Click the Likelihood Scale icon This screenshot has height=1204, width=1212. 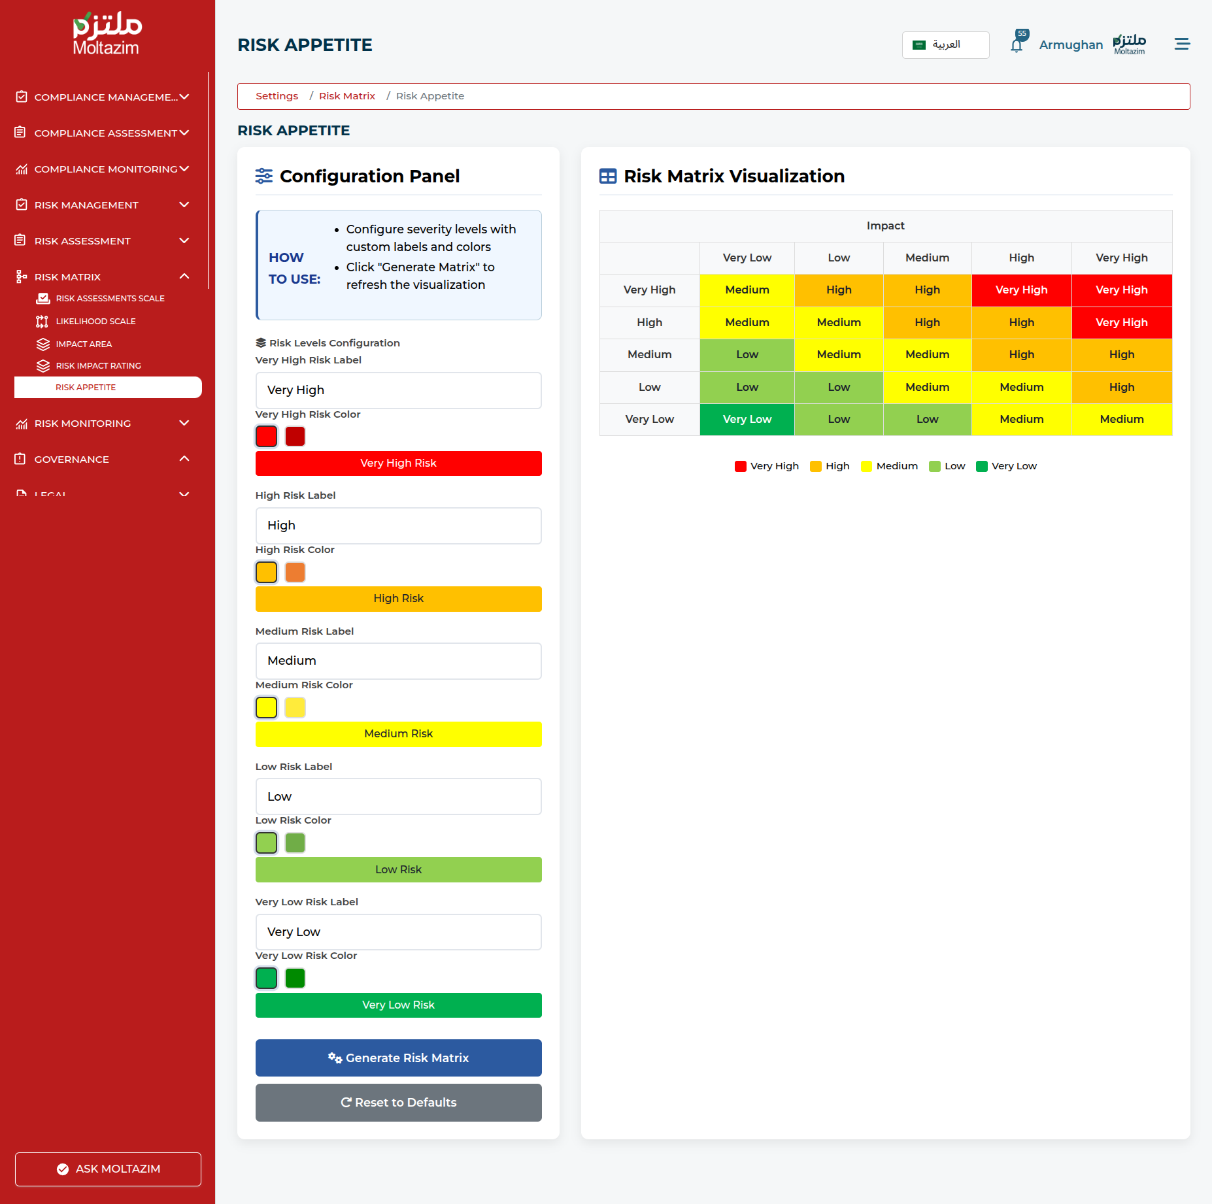(x=42, y=322)
